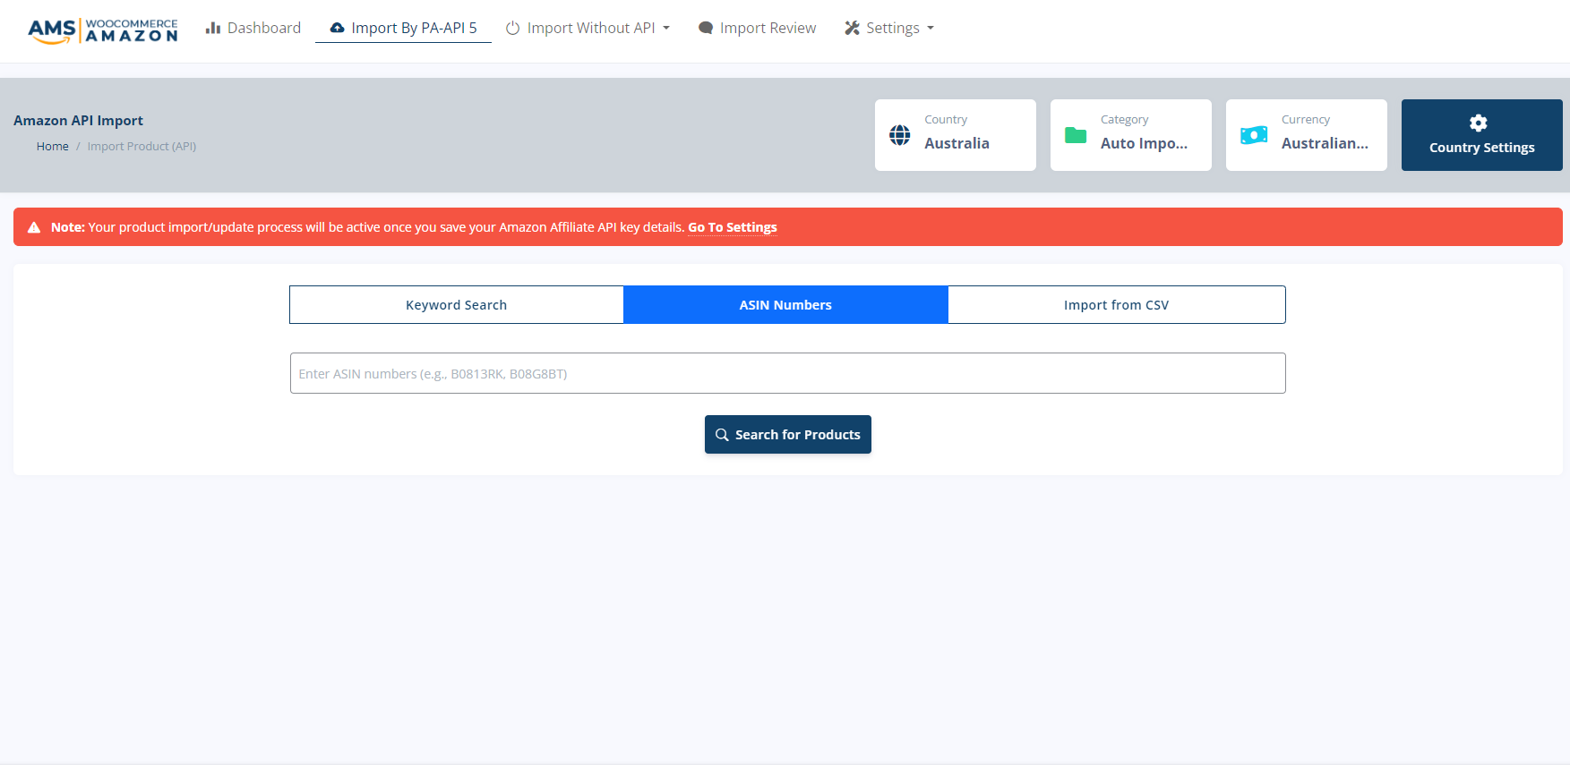Expand the Settings dropdown arrow
Image resolution: width=1570 pixels, height=765 pixels.
click(931, 29)
